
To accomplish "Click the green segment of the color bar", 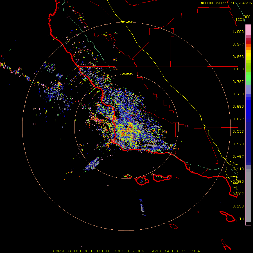I will [x=248, y=77].
